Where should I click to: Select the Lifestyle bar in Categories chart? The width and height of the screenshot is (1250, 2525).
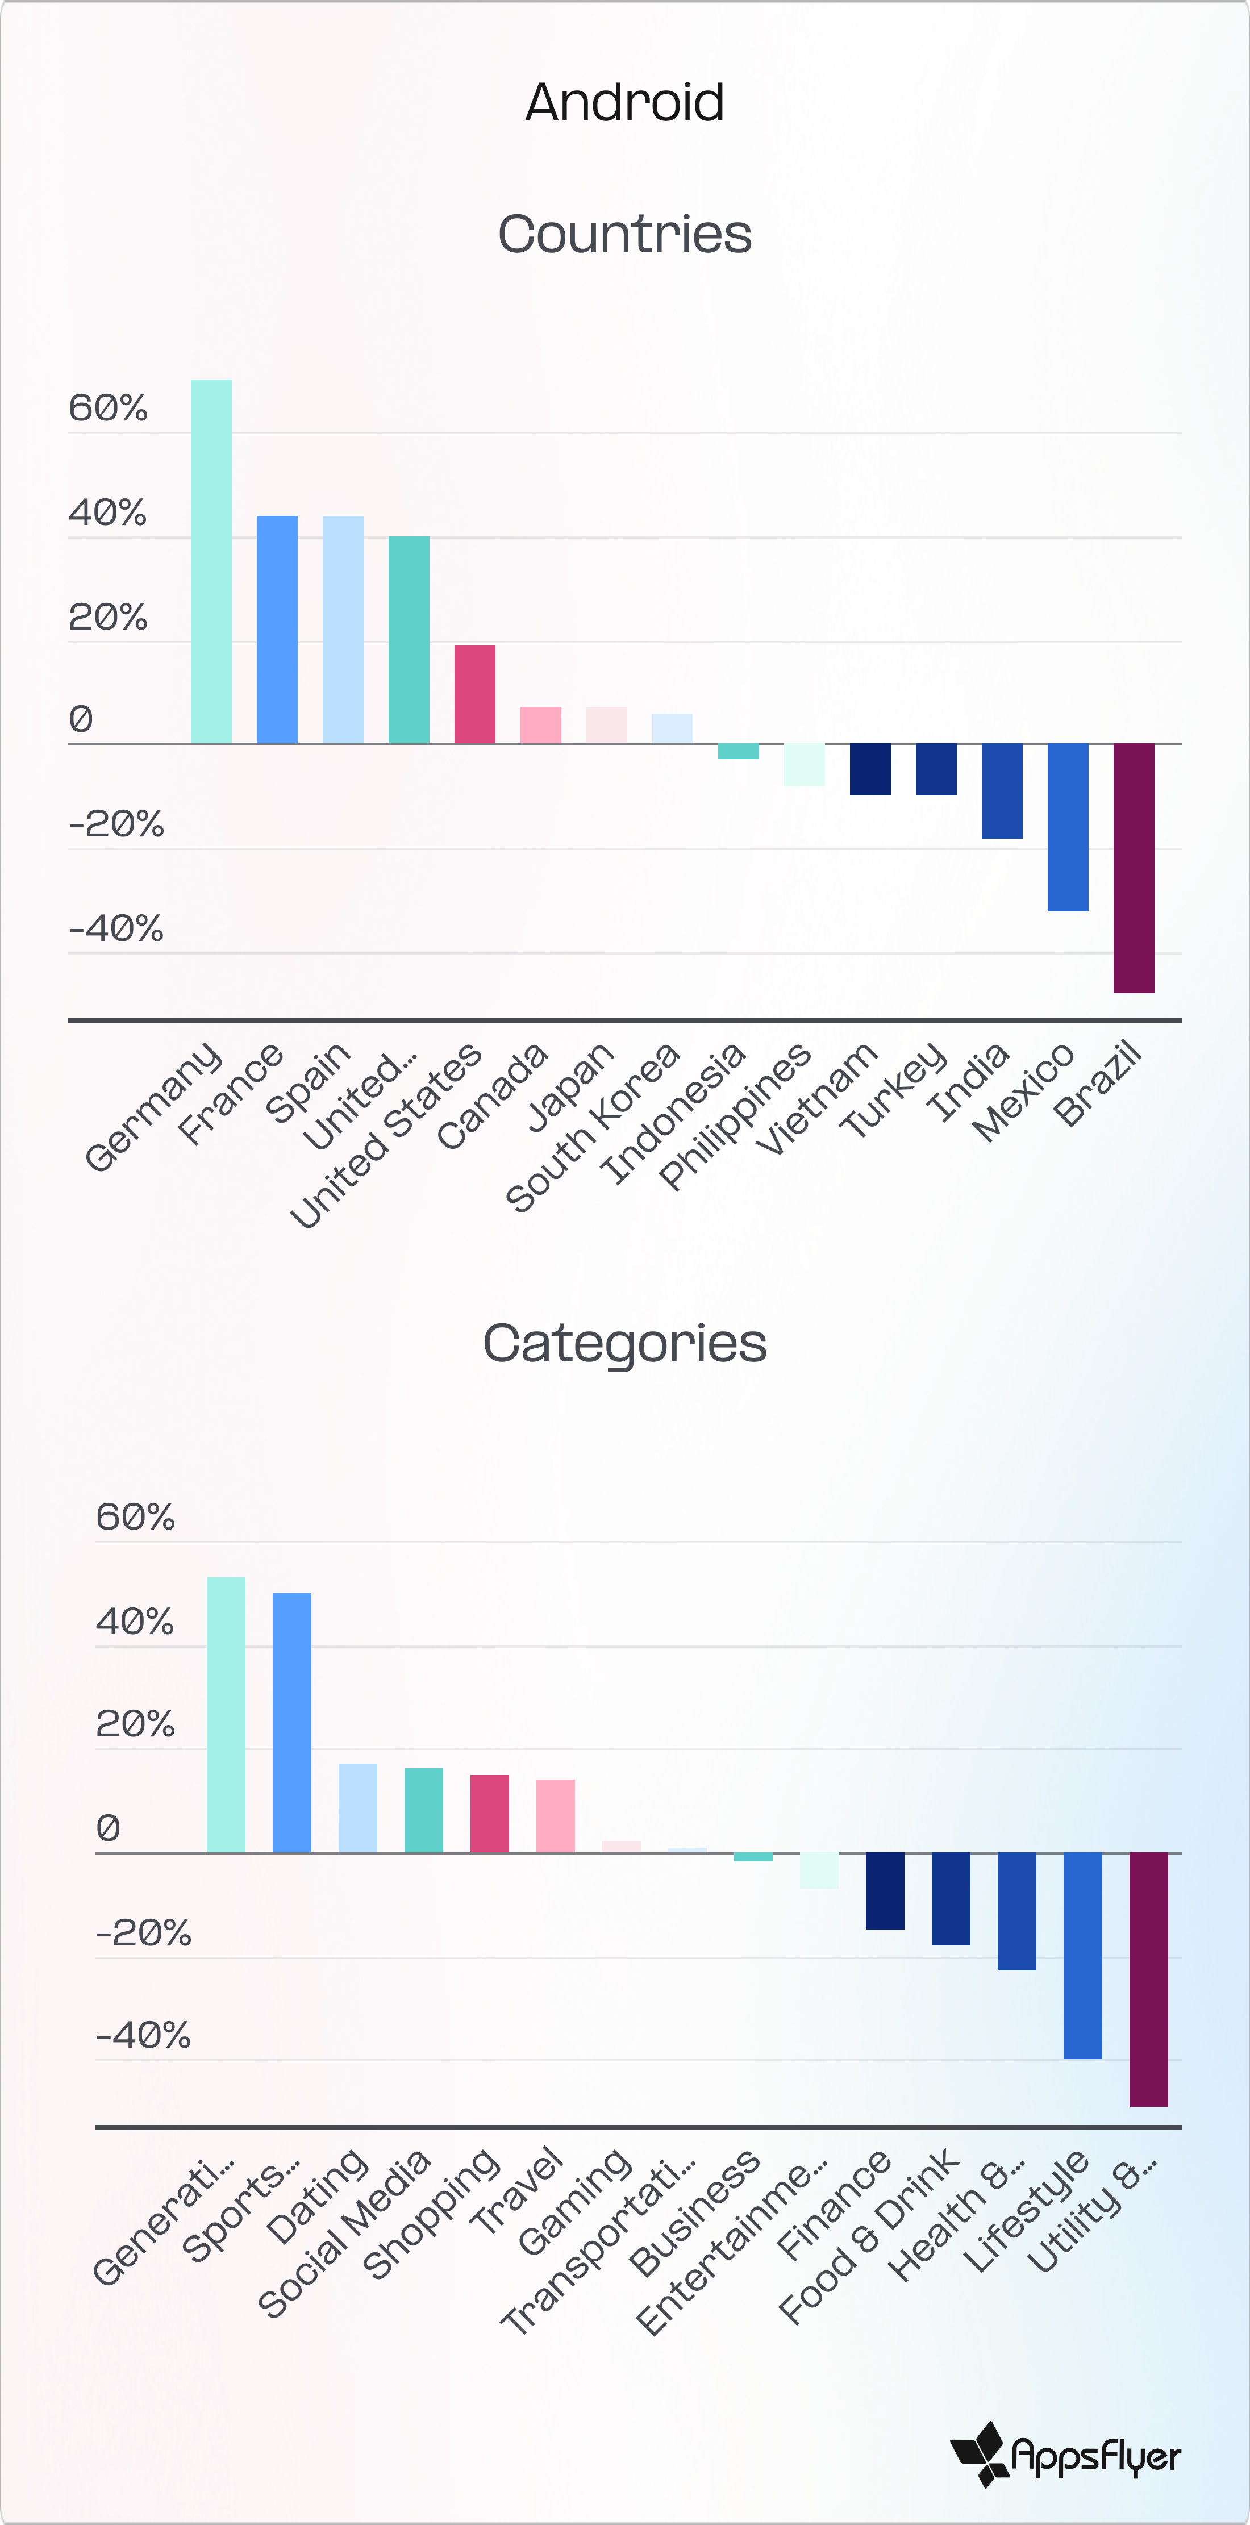click(1082, 1955)
